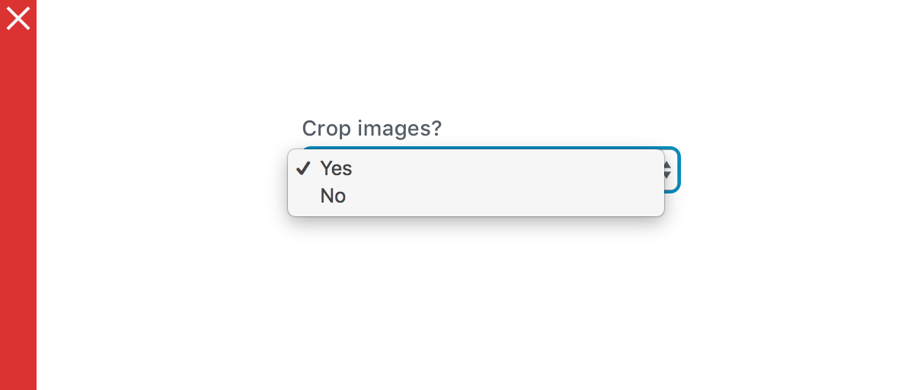Pick the No option to disable cropping

pyautogui.click(x=333, y=197)
